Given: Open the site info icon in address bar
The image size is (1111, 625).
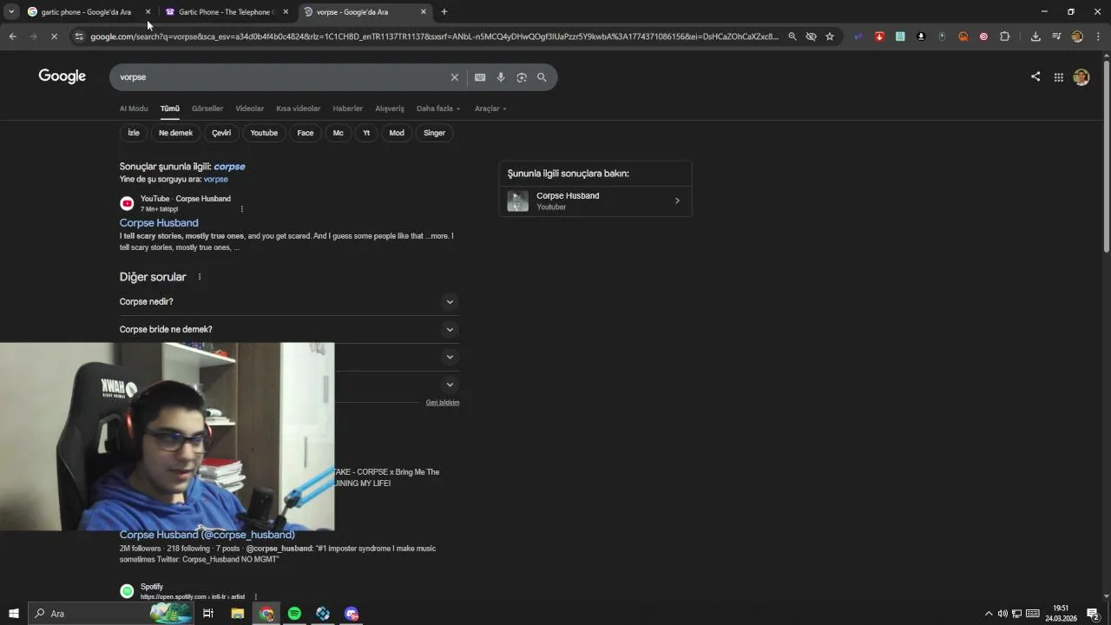Looking at the screenshot, I should click(79, 36).
